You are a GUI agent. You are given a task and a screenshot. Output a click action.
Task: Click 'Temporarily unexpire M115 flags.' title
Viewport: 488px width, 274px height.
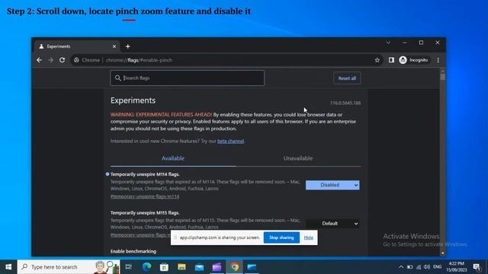click(145, 213)
